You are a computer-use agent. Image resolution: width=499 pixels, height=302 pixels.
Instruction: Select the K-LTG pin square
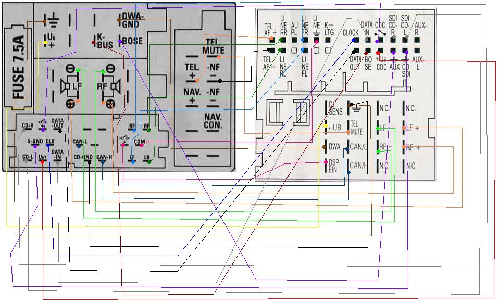pos(328,40)
